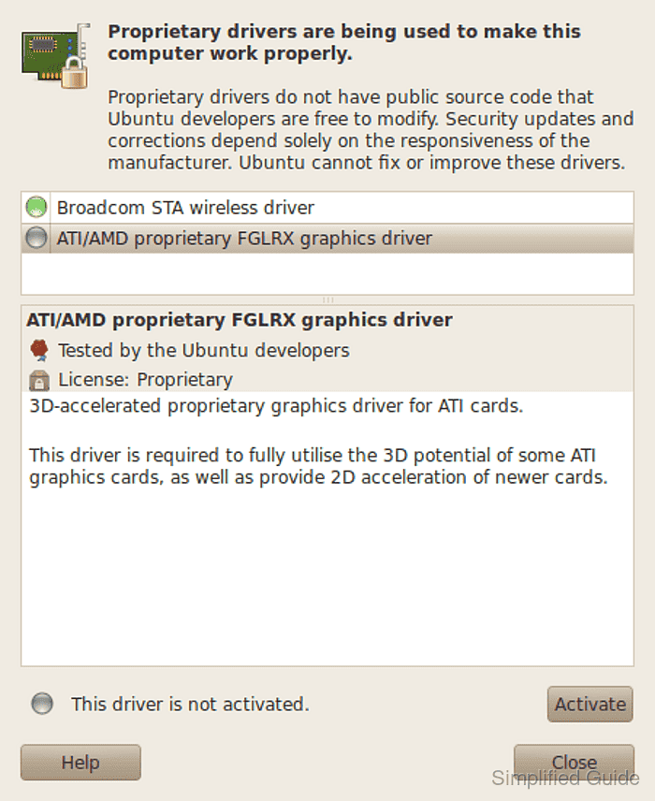Click the 'License: Proprietary' label

[x=146, y=380]
